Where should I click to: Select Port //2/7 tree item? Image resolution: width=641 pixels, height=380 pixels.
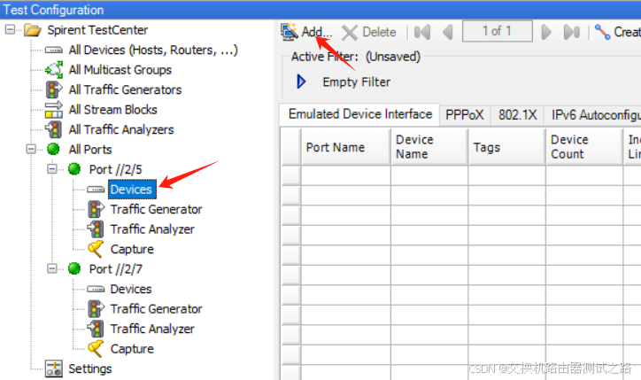point(116,269)
